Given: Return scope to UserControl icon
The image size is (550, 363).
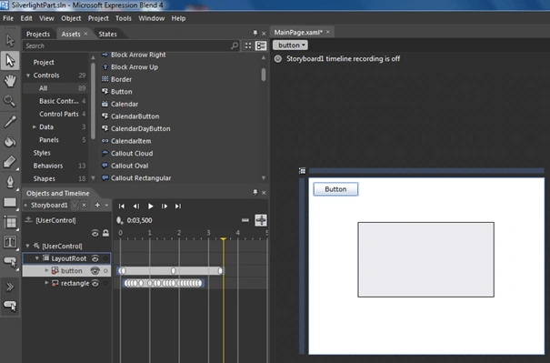Looking at the screenshot, I should pyautogui.click(x=28, y=220).
